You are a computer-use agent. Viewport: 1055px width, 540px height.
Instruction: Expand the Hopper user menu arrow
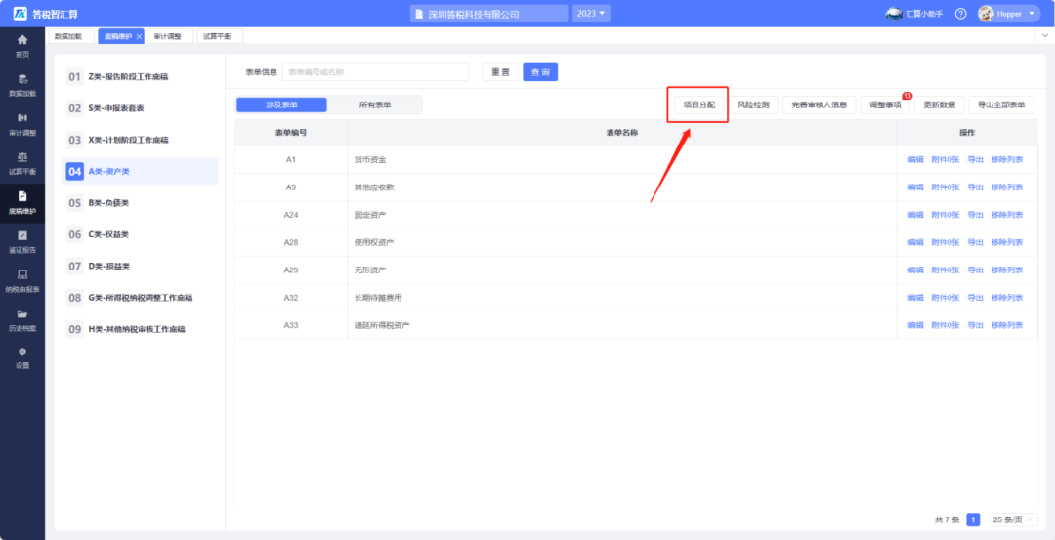pyautogui.click(x=1031, y=14)
